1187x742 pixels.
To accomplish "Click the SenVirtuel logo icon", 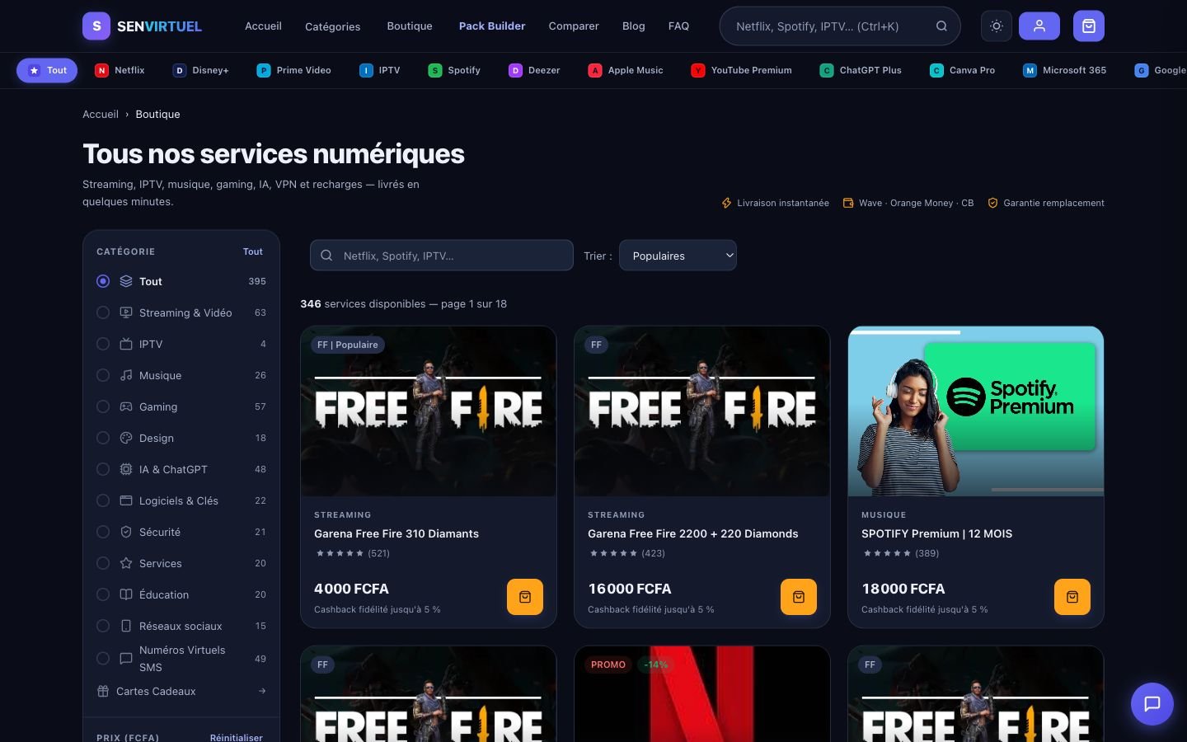I will click(96, 26).
